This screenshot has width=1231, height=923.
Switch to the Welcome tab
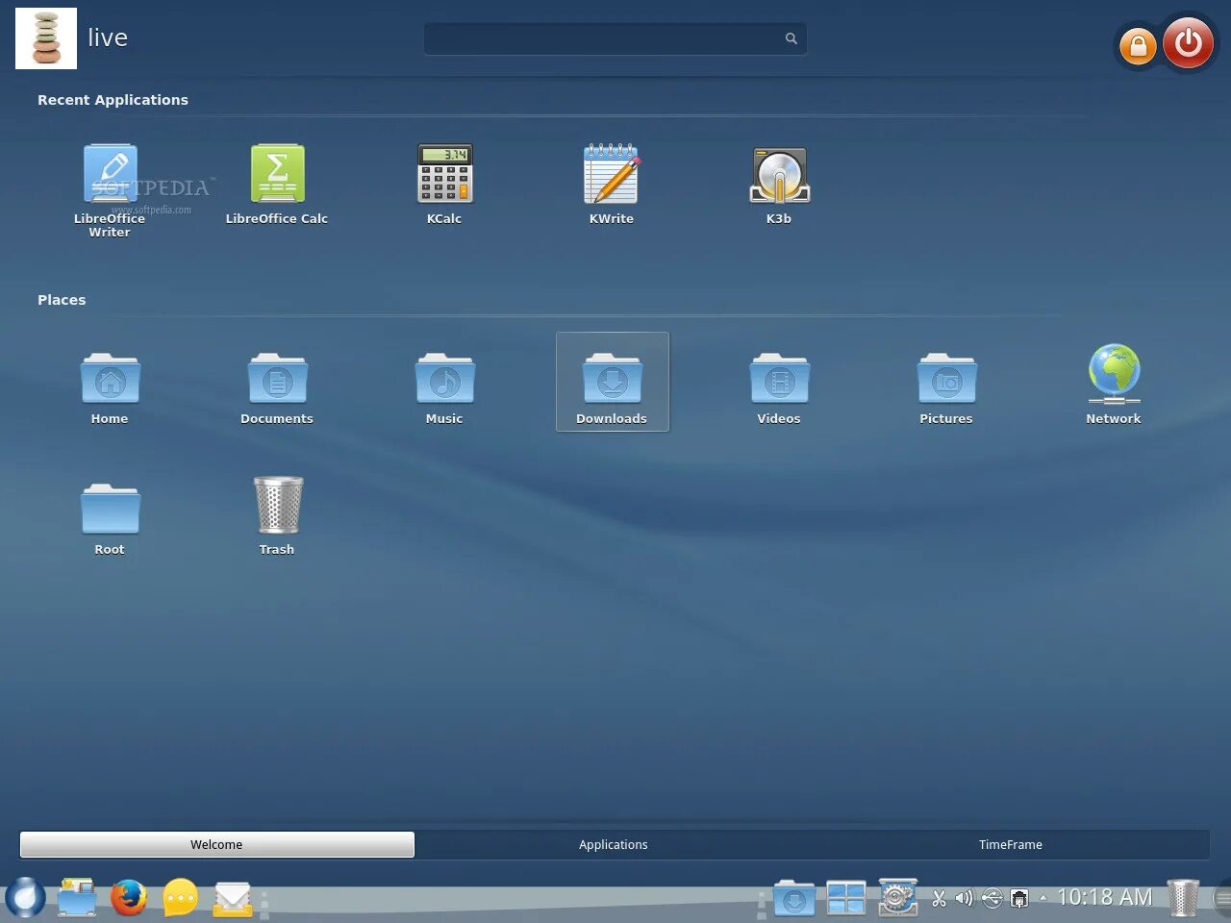click(217, 844)
